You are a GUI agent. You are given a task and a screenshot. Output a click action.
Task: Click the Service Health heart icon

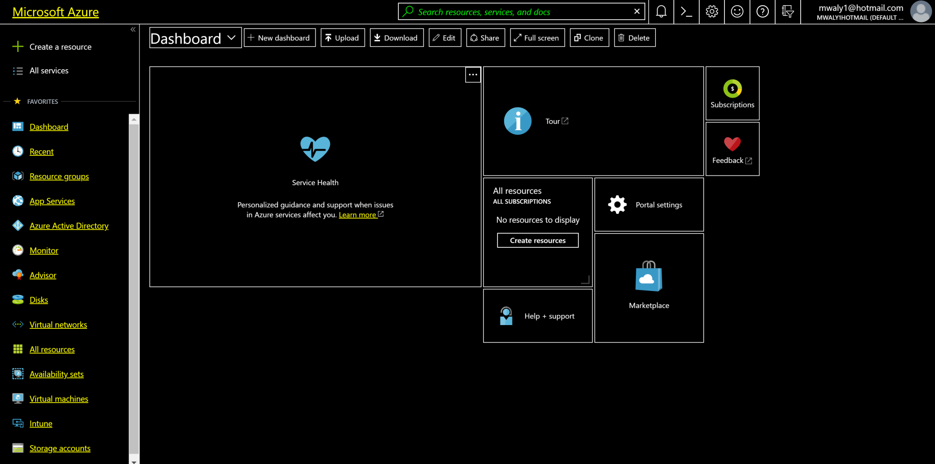(315, 149)
